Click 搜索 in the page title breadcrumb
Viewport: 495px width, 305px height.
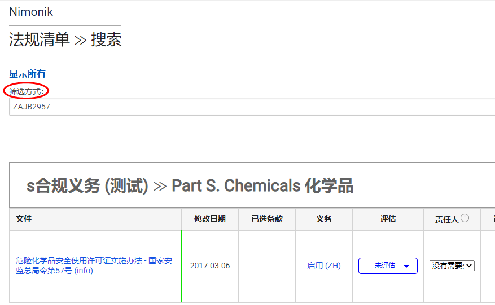click(106, 39)
